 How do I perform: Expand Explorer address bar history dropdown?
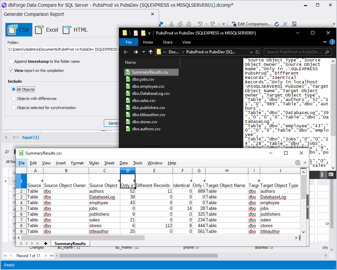tap(251, 52)
